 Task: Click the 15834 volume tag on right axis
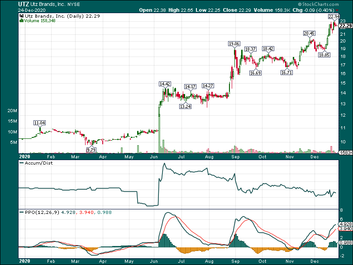click(346, 152)
